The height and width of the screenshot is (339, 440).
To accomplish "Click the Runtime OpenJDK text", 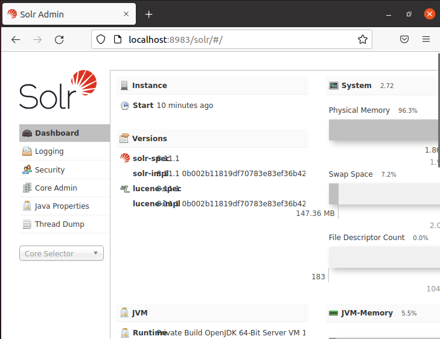I will point(231,333).
